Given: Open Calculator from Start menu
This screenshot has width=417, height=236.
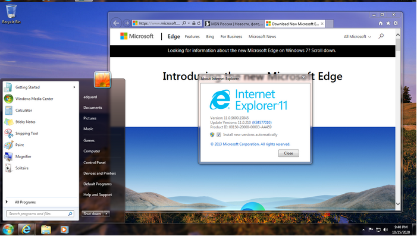Looking at the screenshot, I should 40,111.
